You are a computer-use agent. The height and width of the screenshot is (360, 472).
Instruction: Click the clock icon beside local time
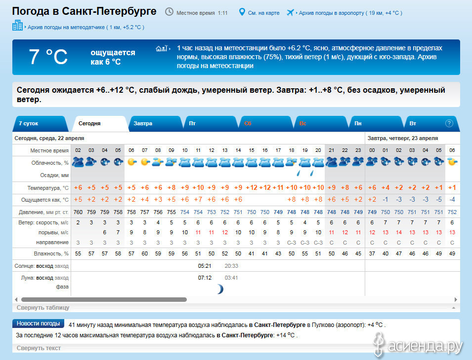169,12
